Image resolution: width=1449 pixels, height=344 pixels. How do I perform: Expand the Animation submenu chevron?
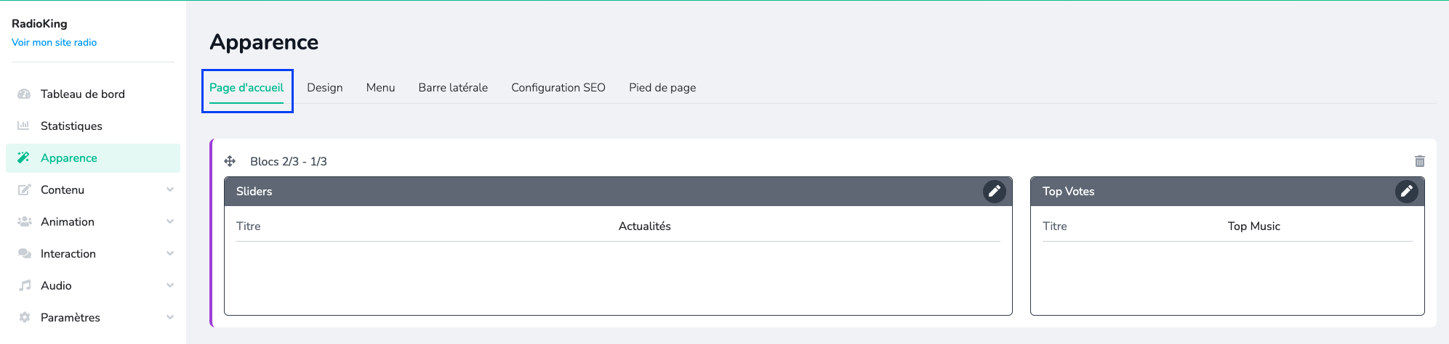pyautogui.click(x=170, y=222)
